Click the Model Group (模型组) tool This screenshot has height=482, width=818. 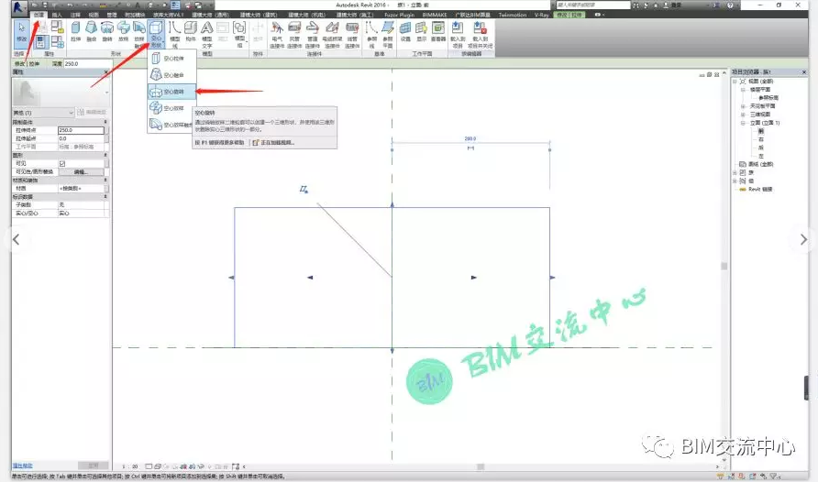[239, 34]
